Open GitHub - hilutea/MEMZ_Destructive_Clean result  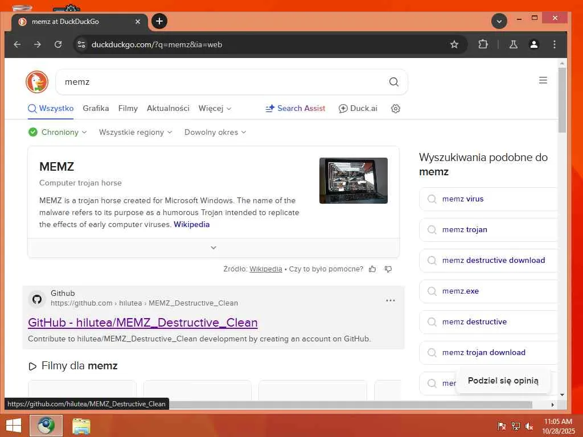click(143, 323)
